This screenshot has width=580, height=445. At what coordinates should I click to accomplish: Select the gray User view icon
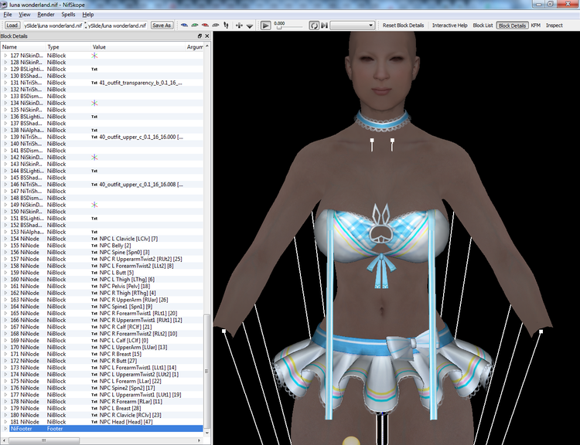[216, 25]
